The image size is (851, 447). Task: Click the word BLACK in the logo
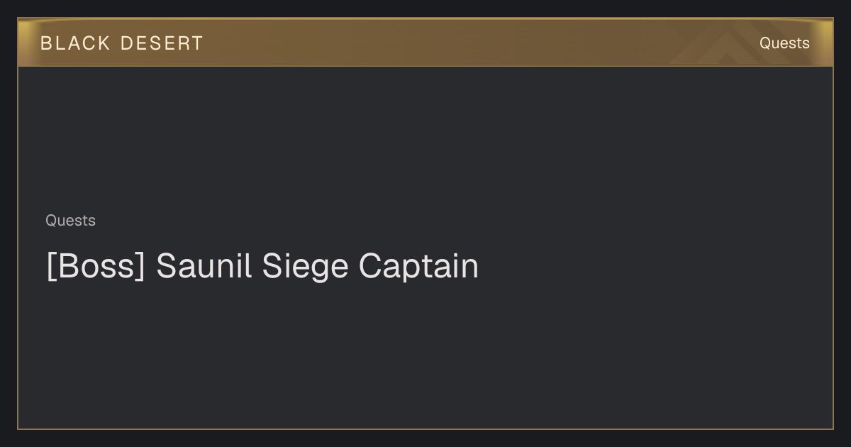(x=75, y=43)
